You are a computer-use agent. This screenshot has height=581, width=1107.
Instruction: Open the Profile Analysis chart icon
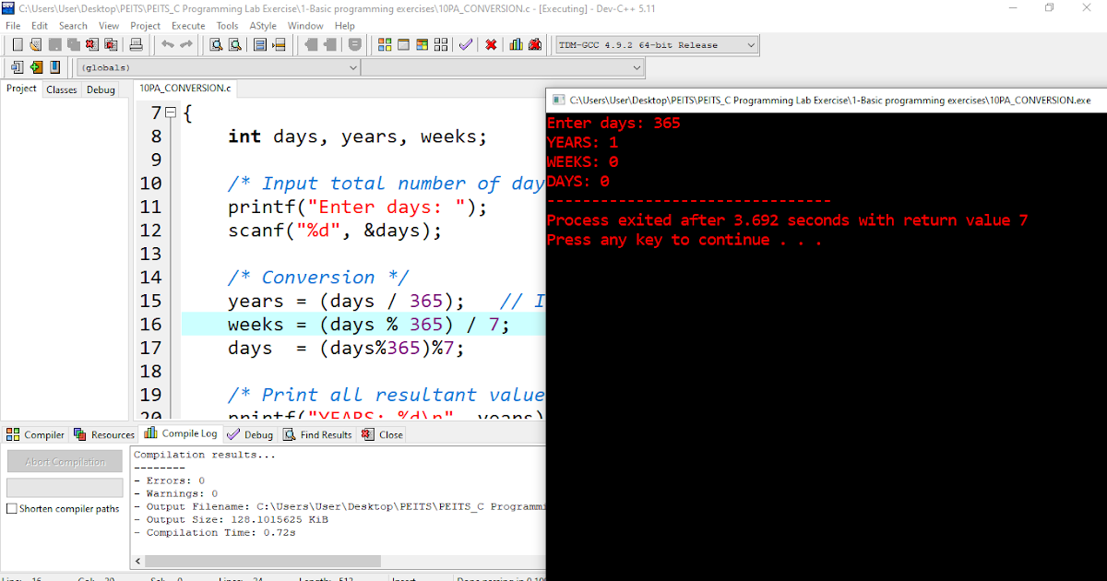[517, 44]
